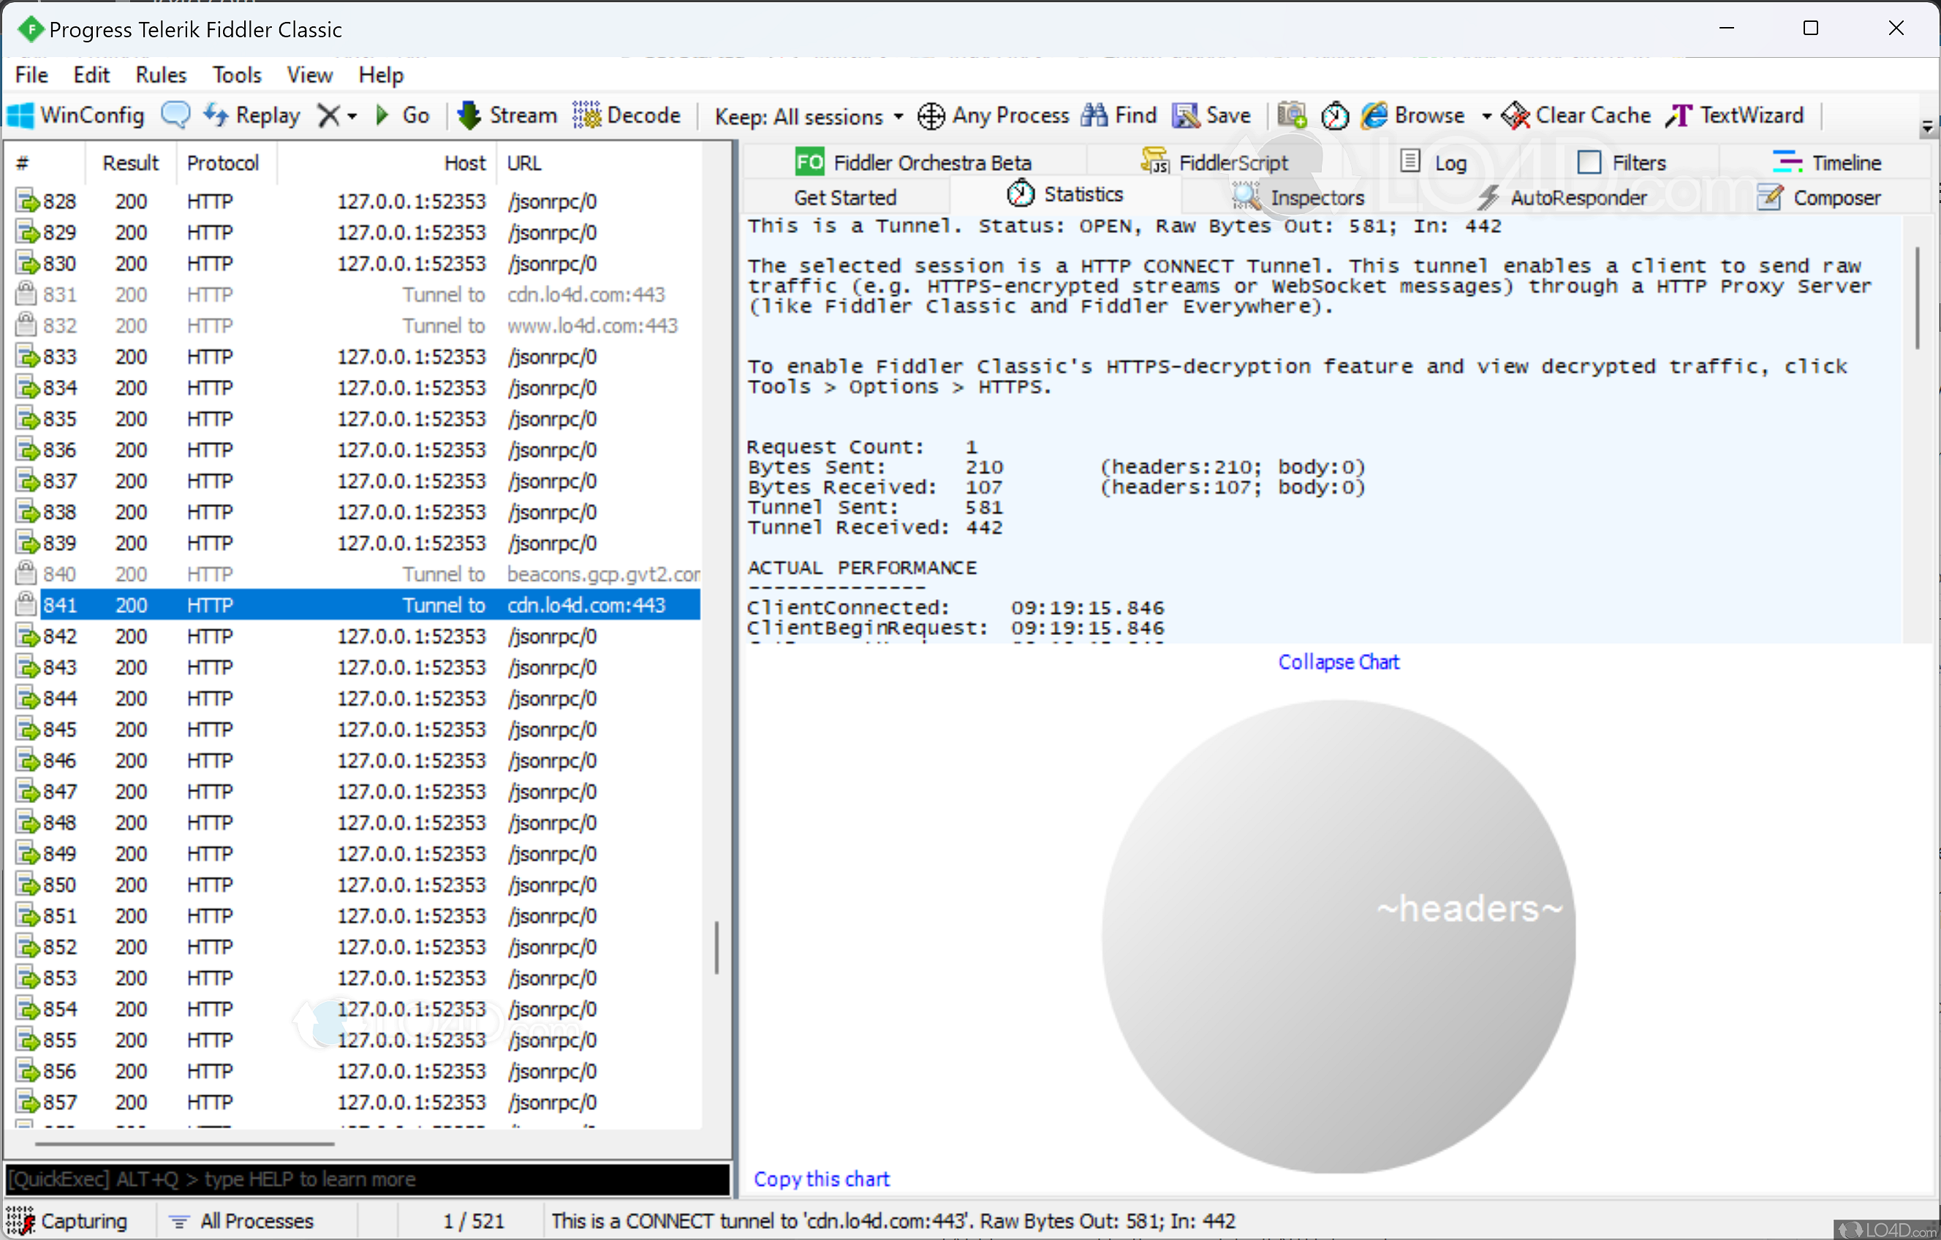The image size is (1941, 1240).
Task: Open the Log tab
Action: (x=1433, y=163)
